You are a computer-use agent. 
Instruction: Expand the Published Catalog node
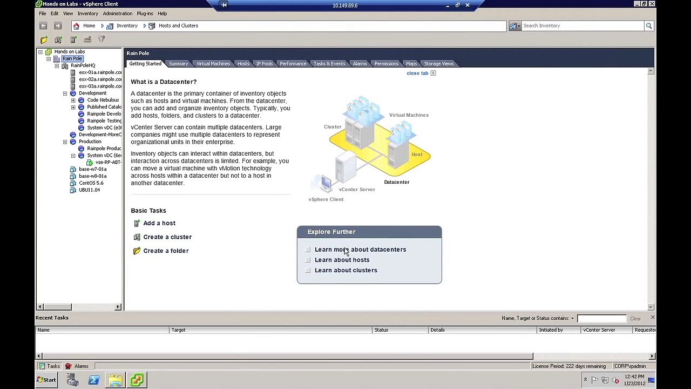[x=73, y=108]
